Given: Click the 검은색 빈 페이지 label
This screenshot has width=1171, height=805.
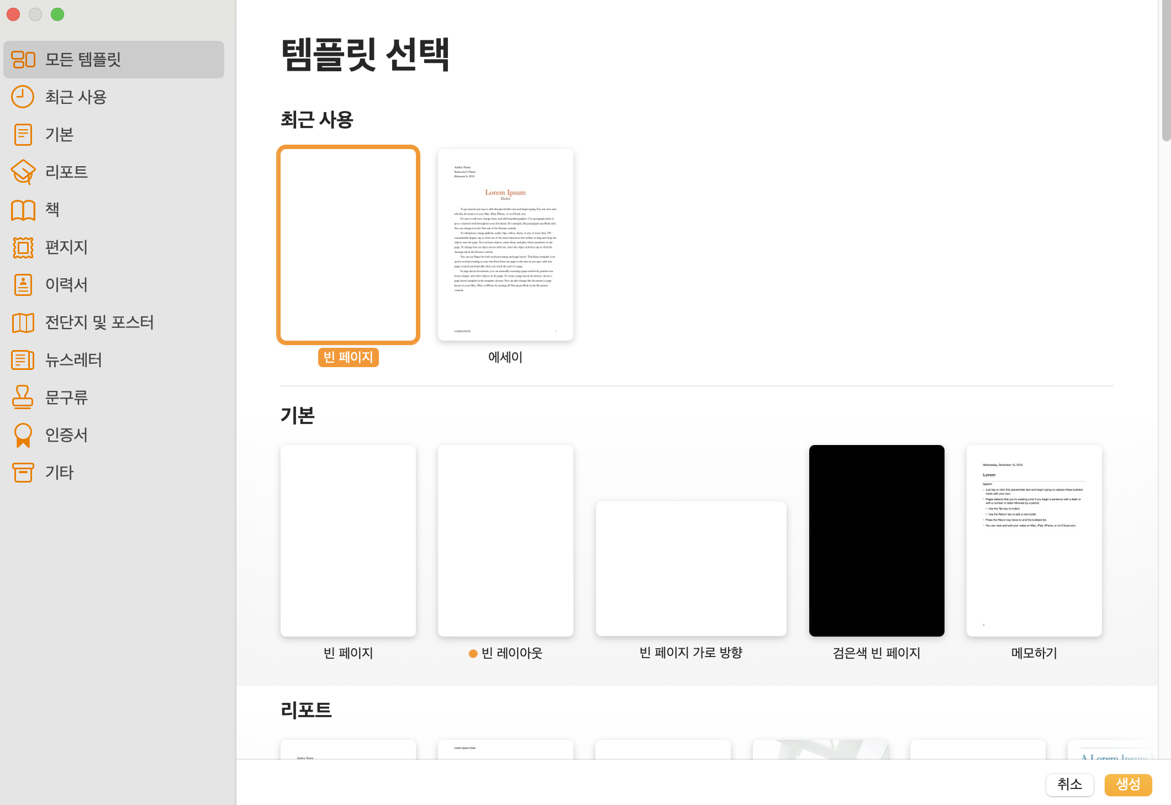Looking at the screenshot, I should [877, 653].
